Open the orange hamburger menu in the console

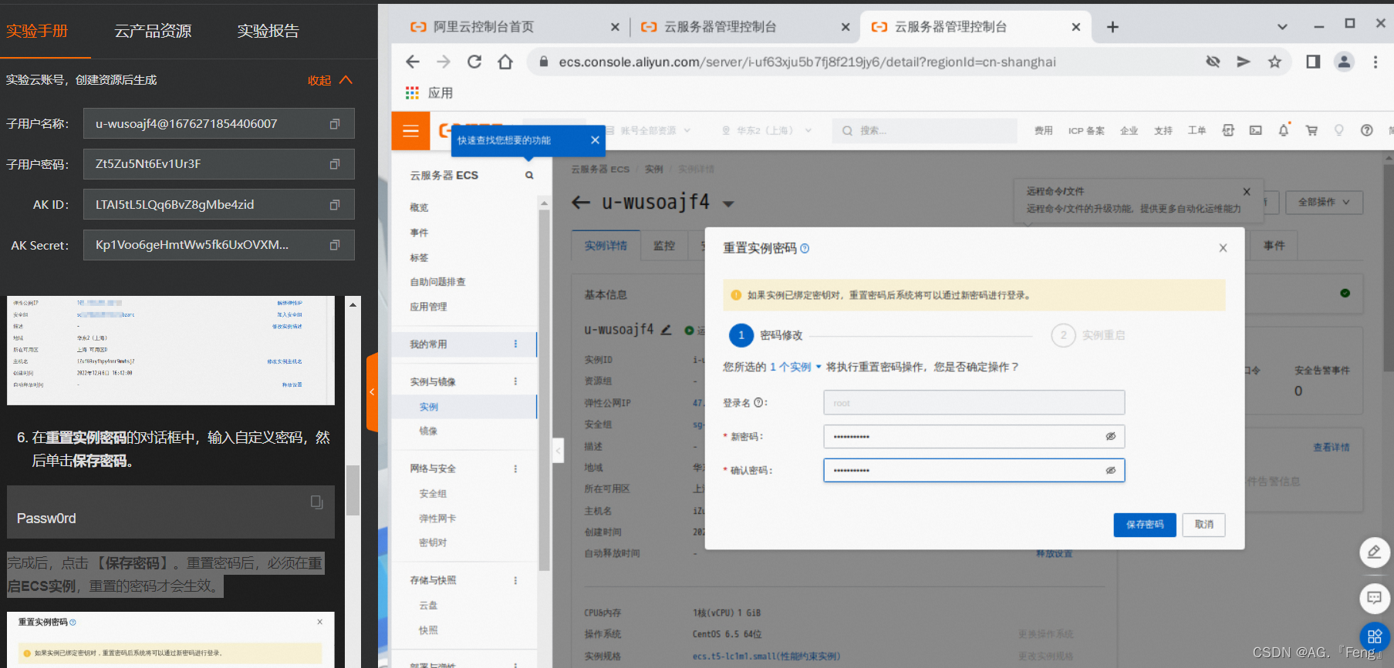[x=410, y=131]
